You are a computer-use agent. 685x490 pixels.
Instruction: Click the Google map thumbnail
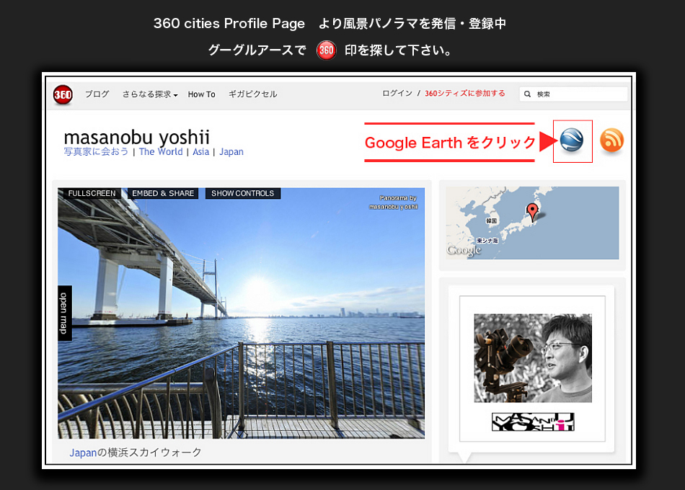coord(532,223)
